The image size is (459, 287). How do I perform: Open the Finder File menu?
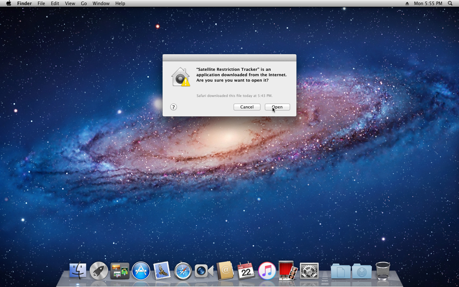pyautogui.click(x=41, y=4)
